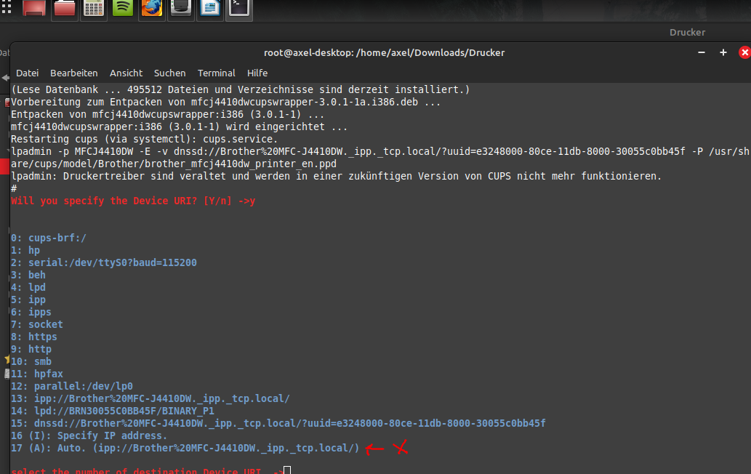Click the line '12: parallel:/dev/lp0'
The image size is (751, 474).
tap(72, 386)
